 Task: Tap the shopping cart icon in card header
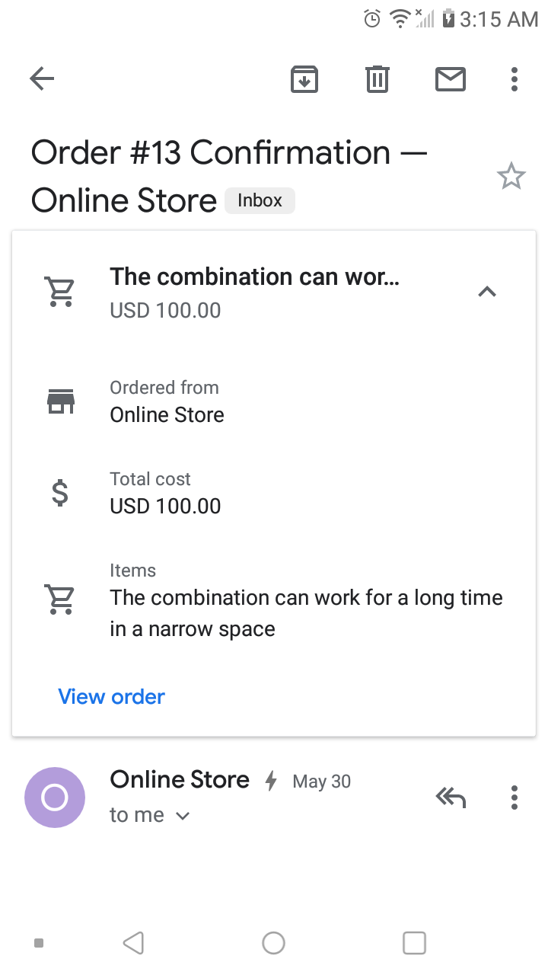coord(59,291)
